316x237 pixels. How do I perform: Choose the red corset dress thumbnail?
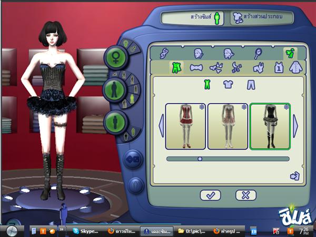185,126
